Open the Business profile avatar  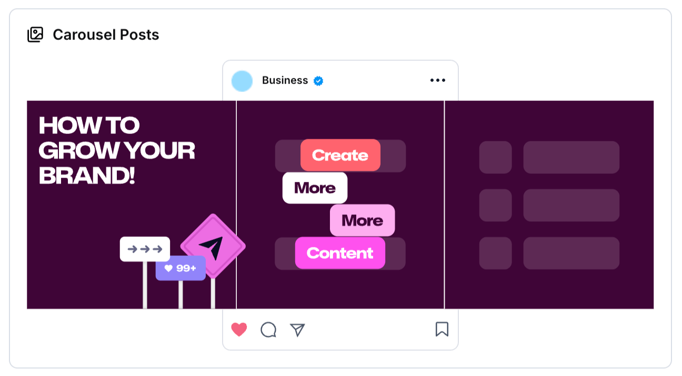[x=242, y=81]
